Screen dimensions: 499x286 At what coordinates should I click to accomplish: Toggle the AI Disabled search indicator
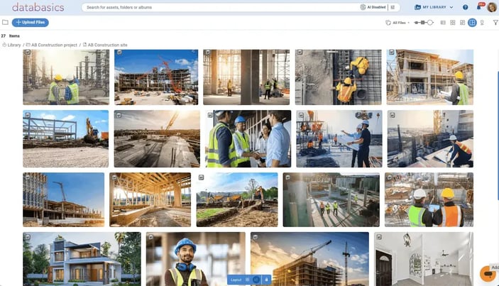(x=373, y=7)
